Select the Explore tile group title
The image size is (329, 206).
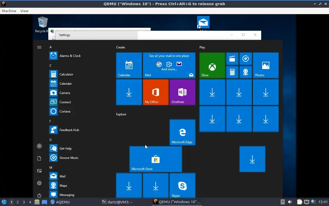tap(121, 114)
